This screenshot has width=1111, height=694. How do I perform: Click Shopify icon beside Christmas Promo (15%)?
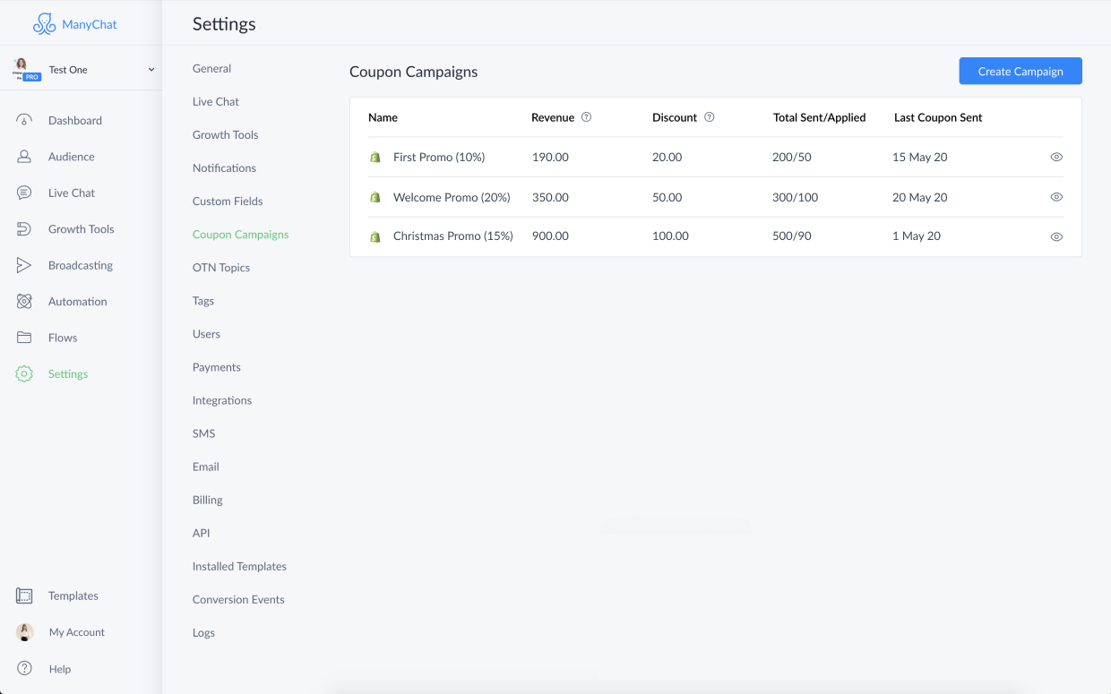pos(375,236)
